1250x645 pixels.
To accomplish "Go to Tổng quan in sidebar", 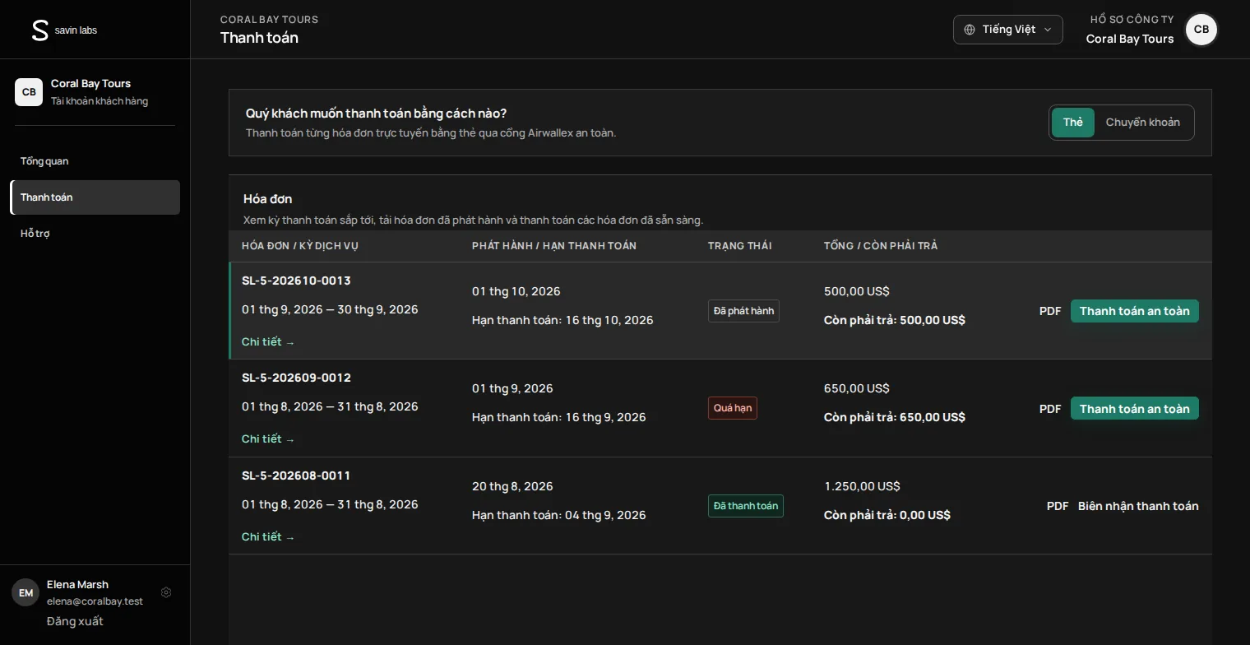I will point(95,161).
